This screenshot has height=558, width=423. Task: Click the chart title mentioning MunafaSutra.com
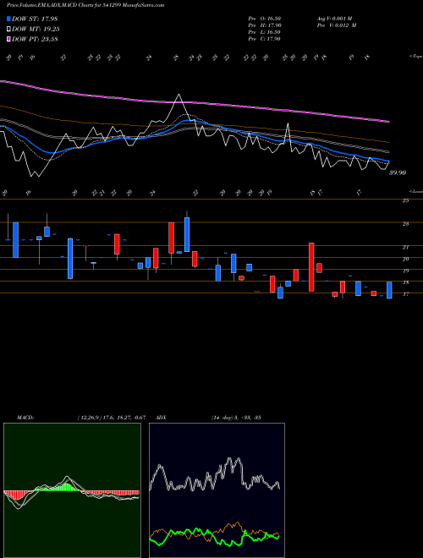tap(85, 5)
